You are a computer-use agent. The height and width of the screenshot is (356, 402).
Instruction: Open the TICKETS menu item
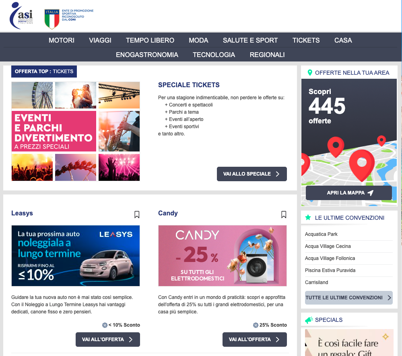306,40
